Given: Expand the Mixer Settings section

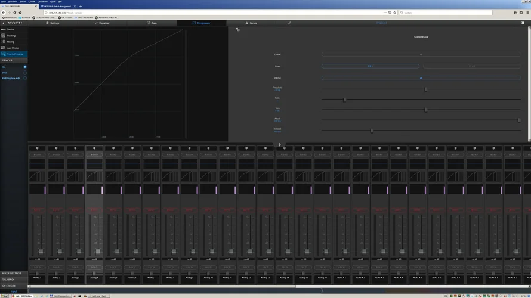Looking at the screenshot, I should click(12, 274).
